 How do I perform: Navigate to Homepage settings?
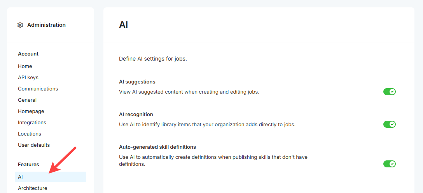click(31, 111)
